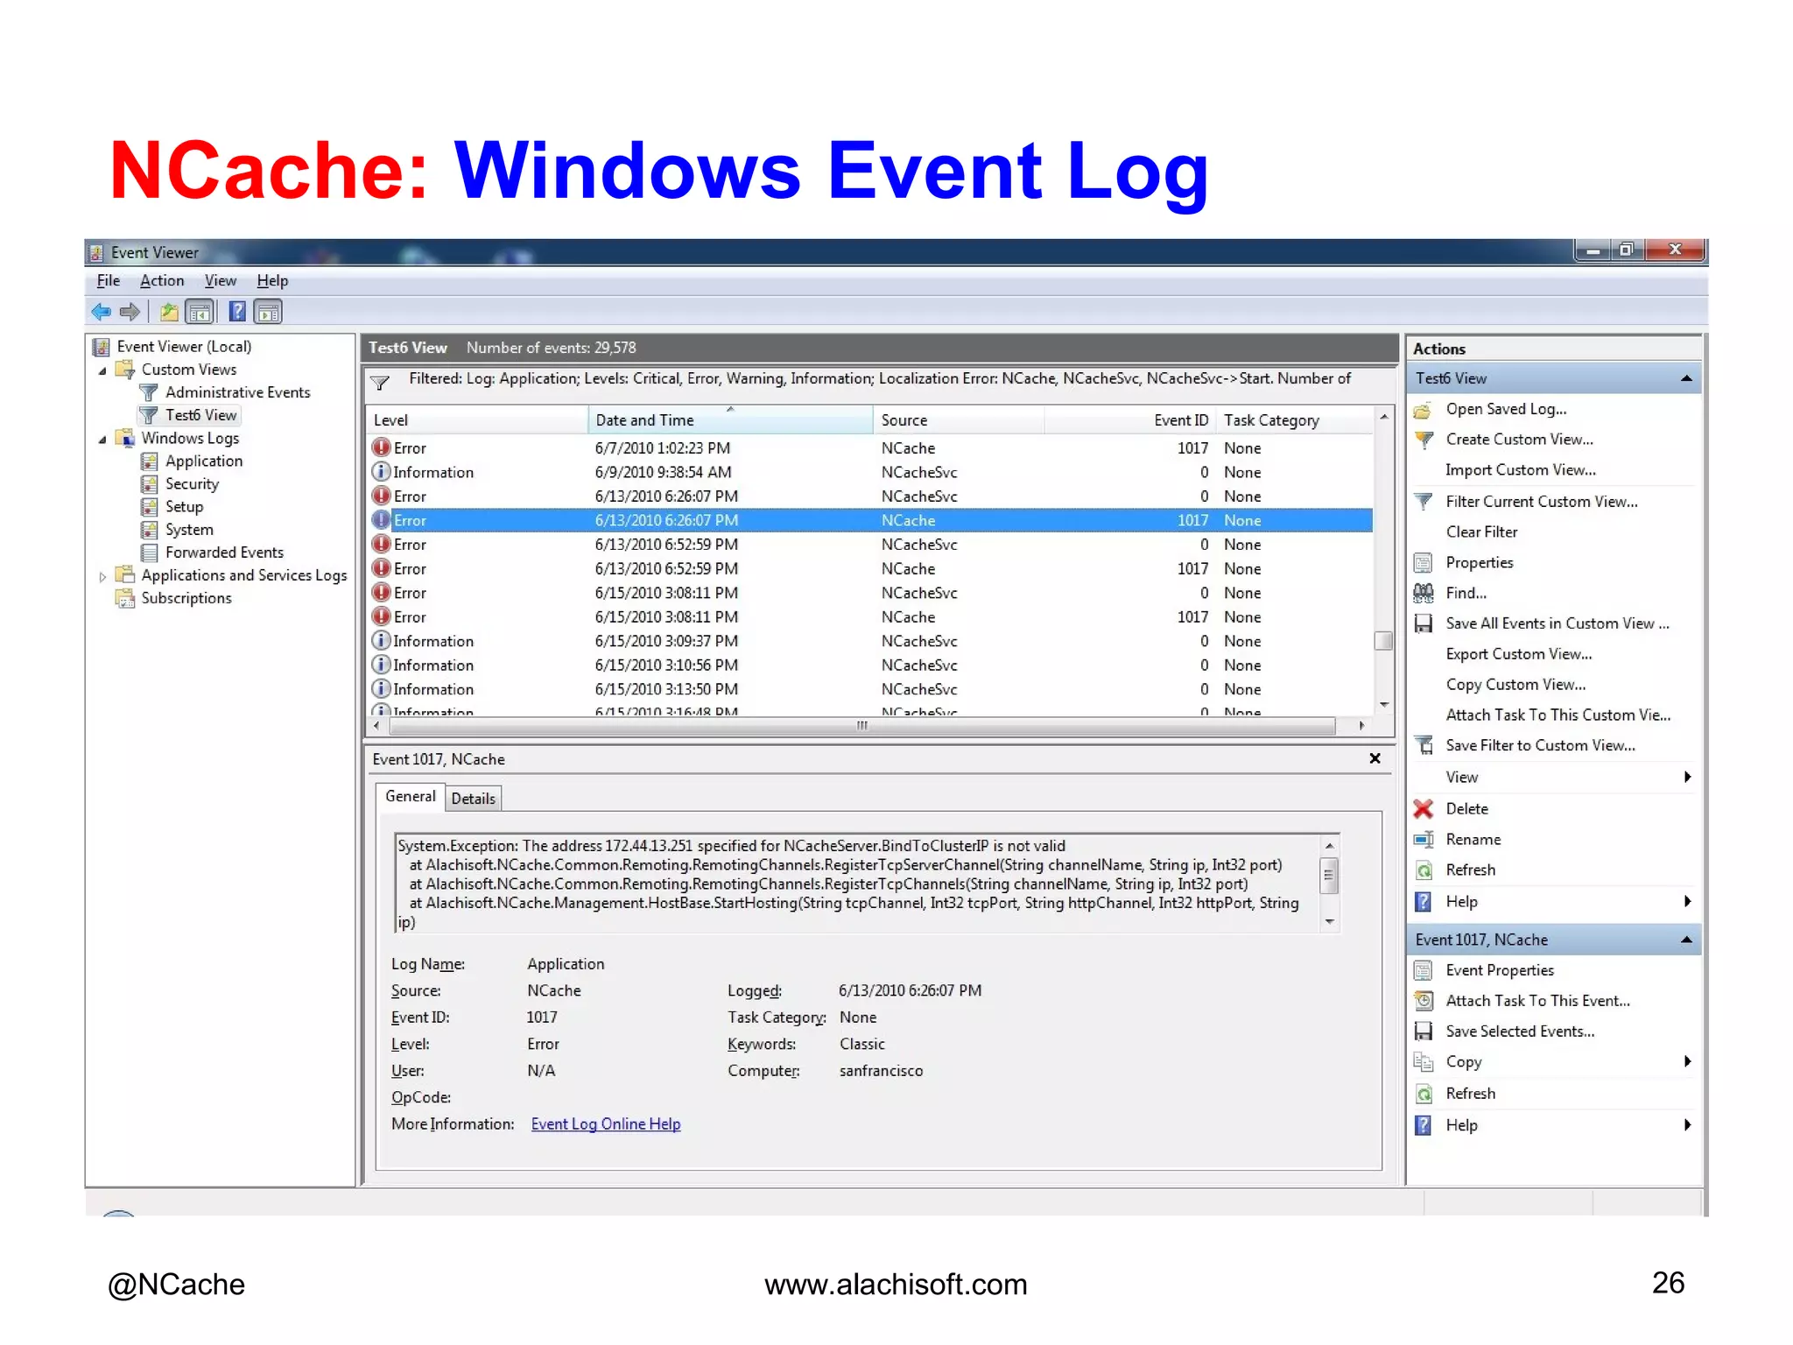
Task: Collapse the Test6 View actions section
Action: click(1685, 378)
